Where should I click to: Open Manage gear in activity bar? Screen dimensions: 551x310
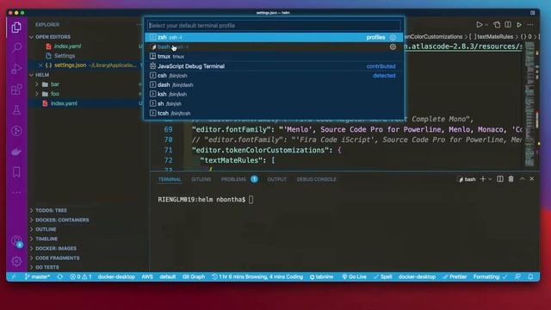coord(16,261)
